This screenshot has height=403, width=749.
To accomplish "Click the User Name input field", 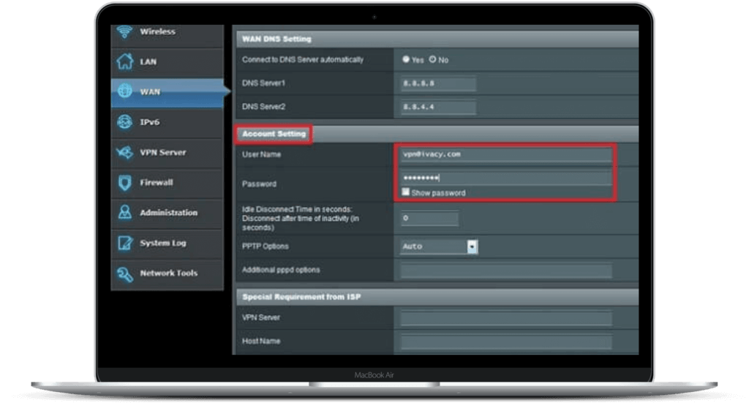I will click(x=506, y=154).
